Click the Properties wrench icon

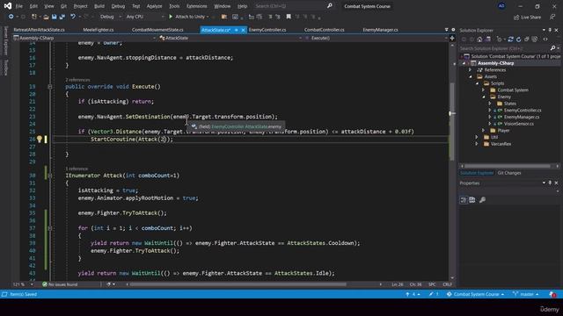point(482,199)
